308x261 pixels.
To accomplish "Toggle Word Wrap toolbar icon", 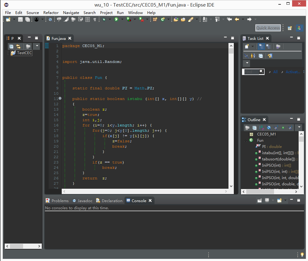I will tap(80, 19).
